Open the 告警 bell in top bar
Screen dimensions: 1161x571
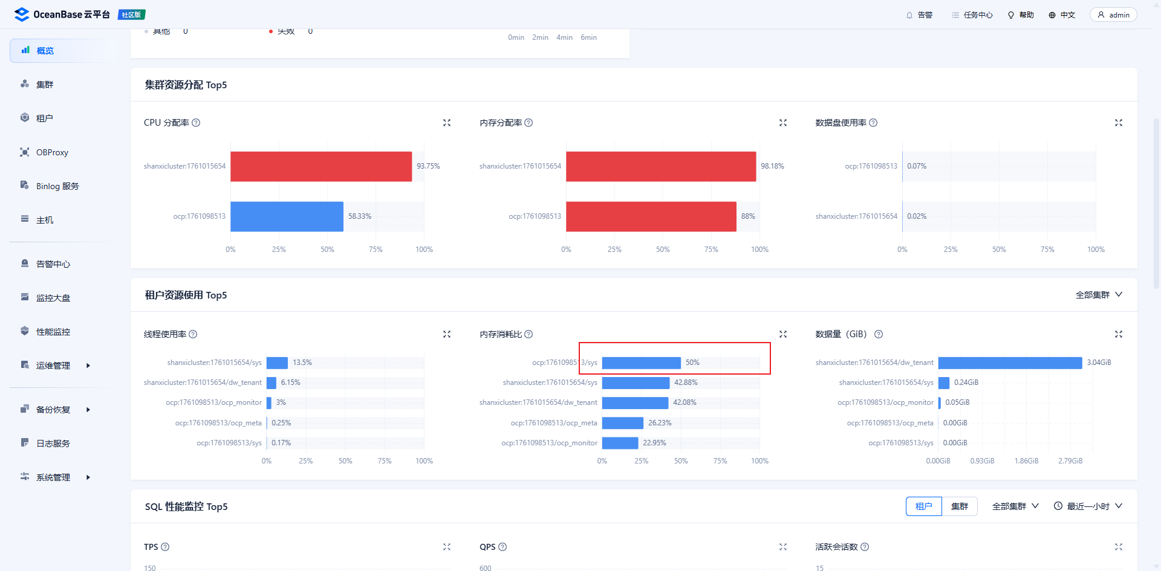point(919,15)
